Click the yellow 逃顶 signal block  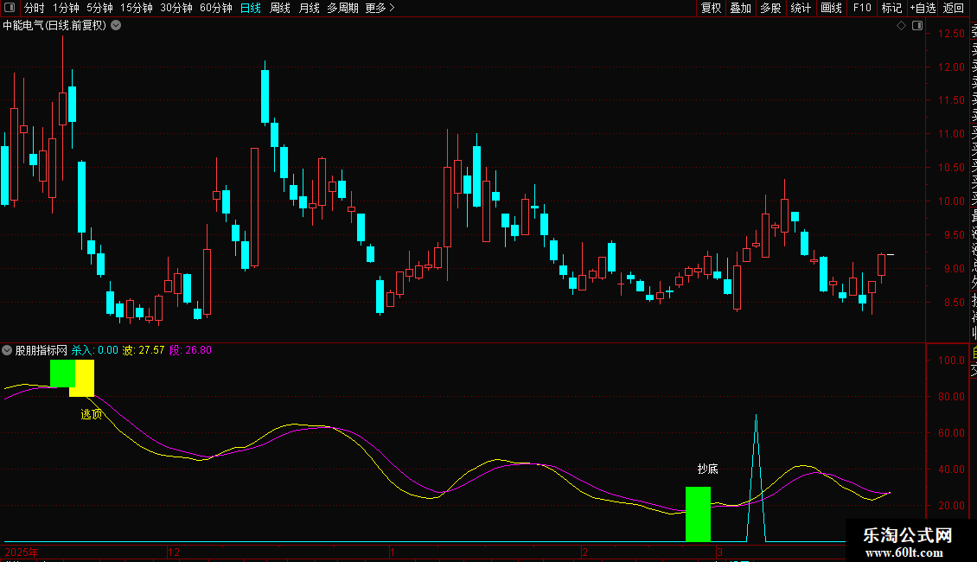click(x=84, y=378)
